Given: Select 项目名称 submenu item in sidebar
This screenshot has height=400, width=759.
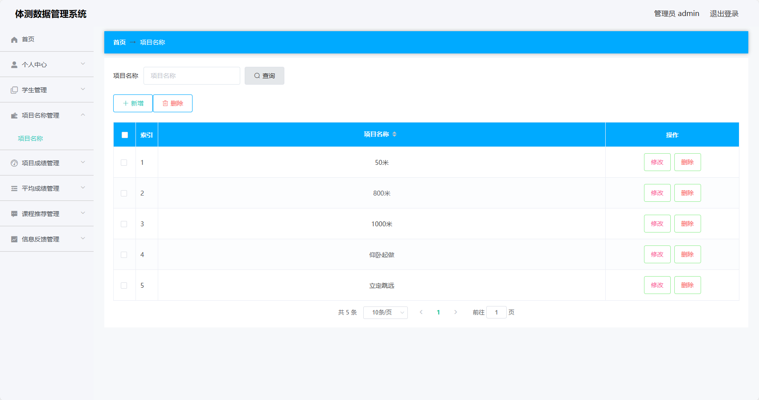Looking at the screenshot, I should (x=30, y=139).
